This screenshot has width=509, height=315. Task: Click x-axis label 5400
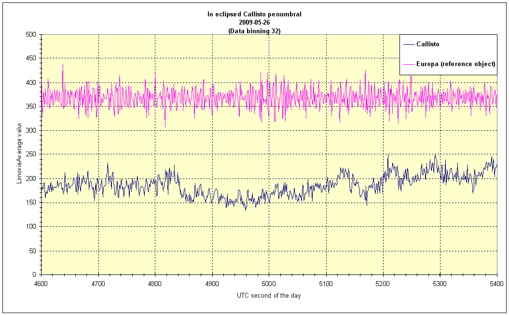497,284
